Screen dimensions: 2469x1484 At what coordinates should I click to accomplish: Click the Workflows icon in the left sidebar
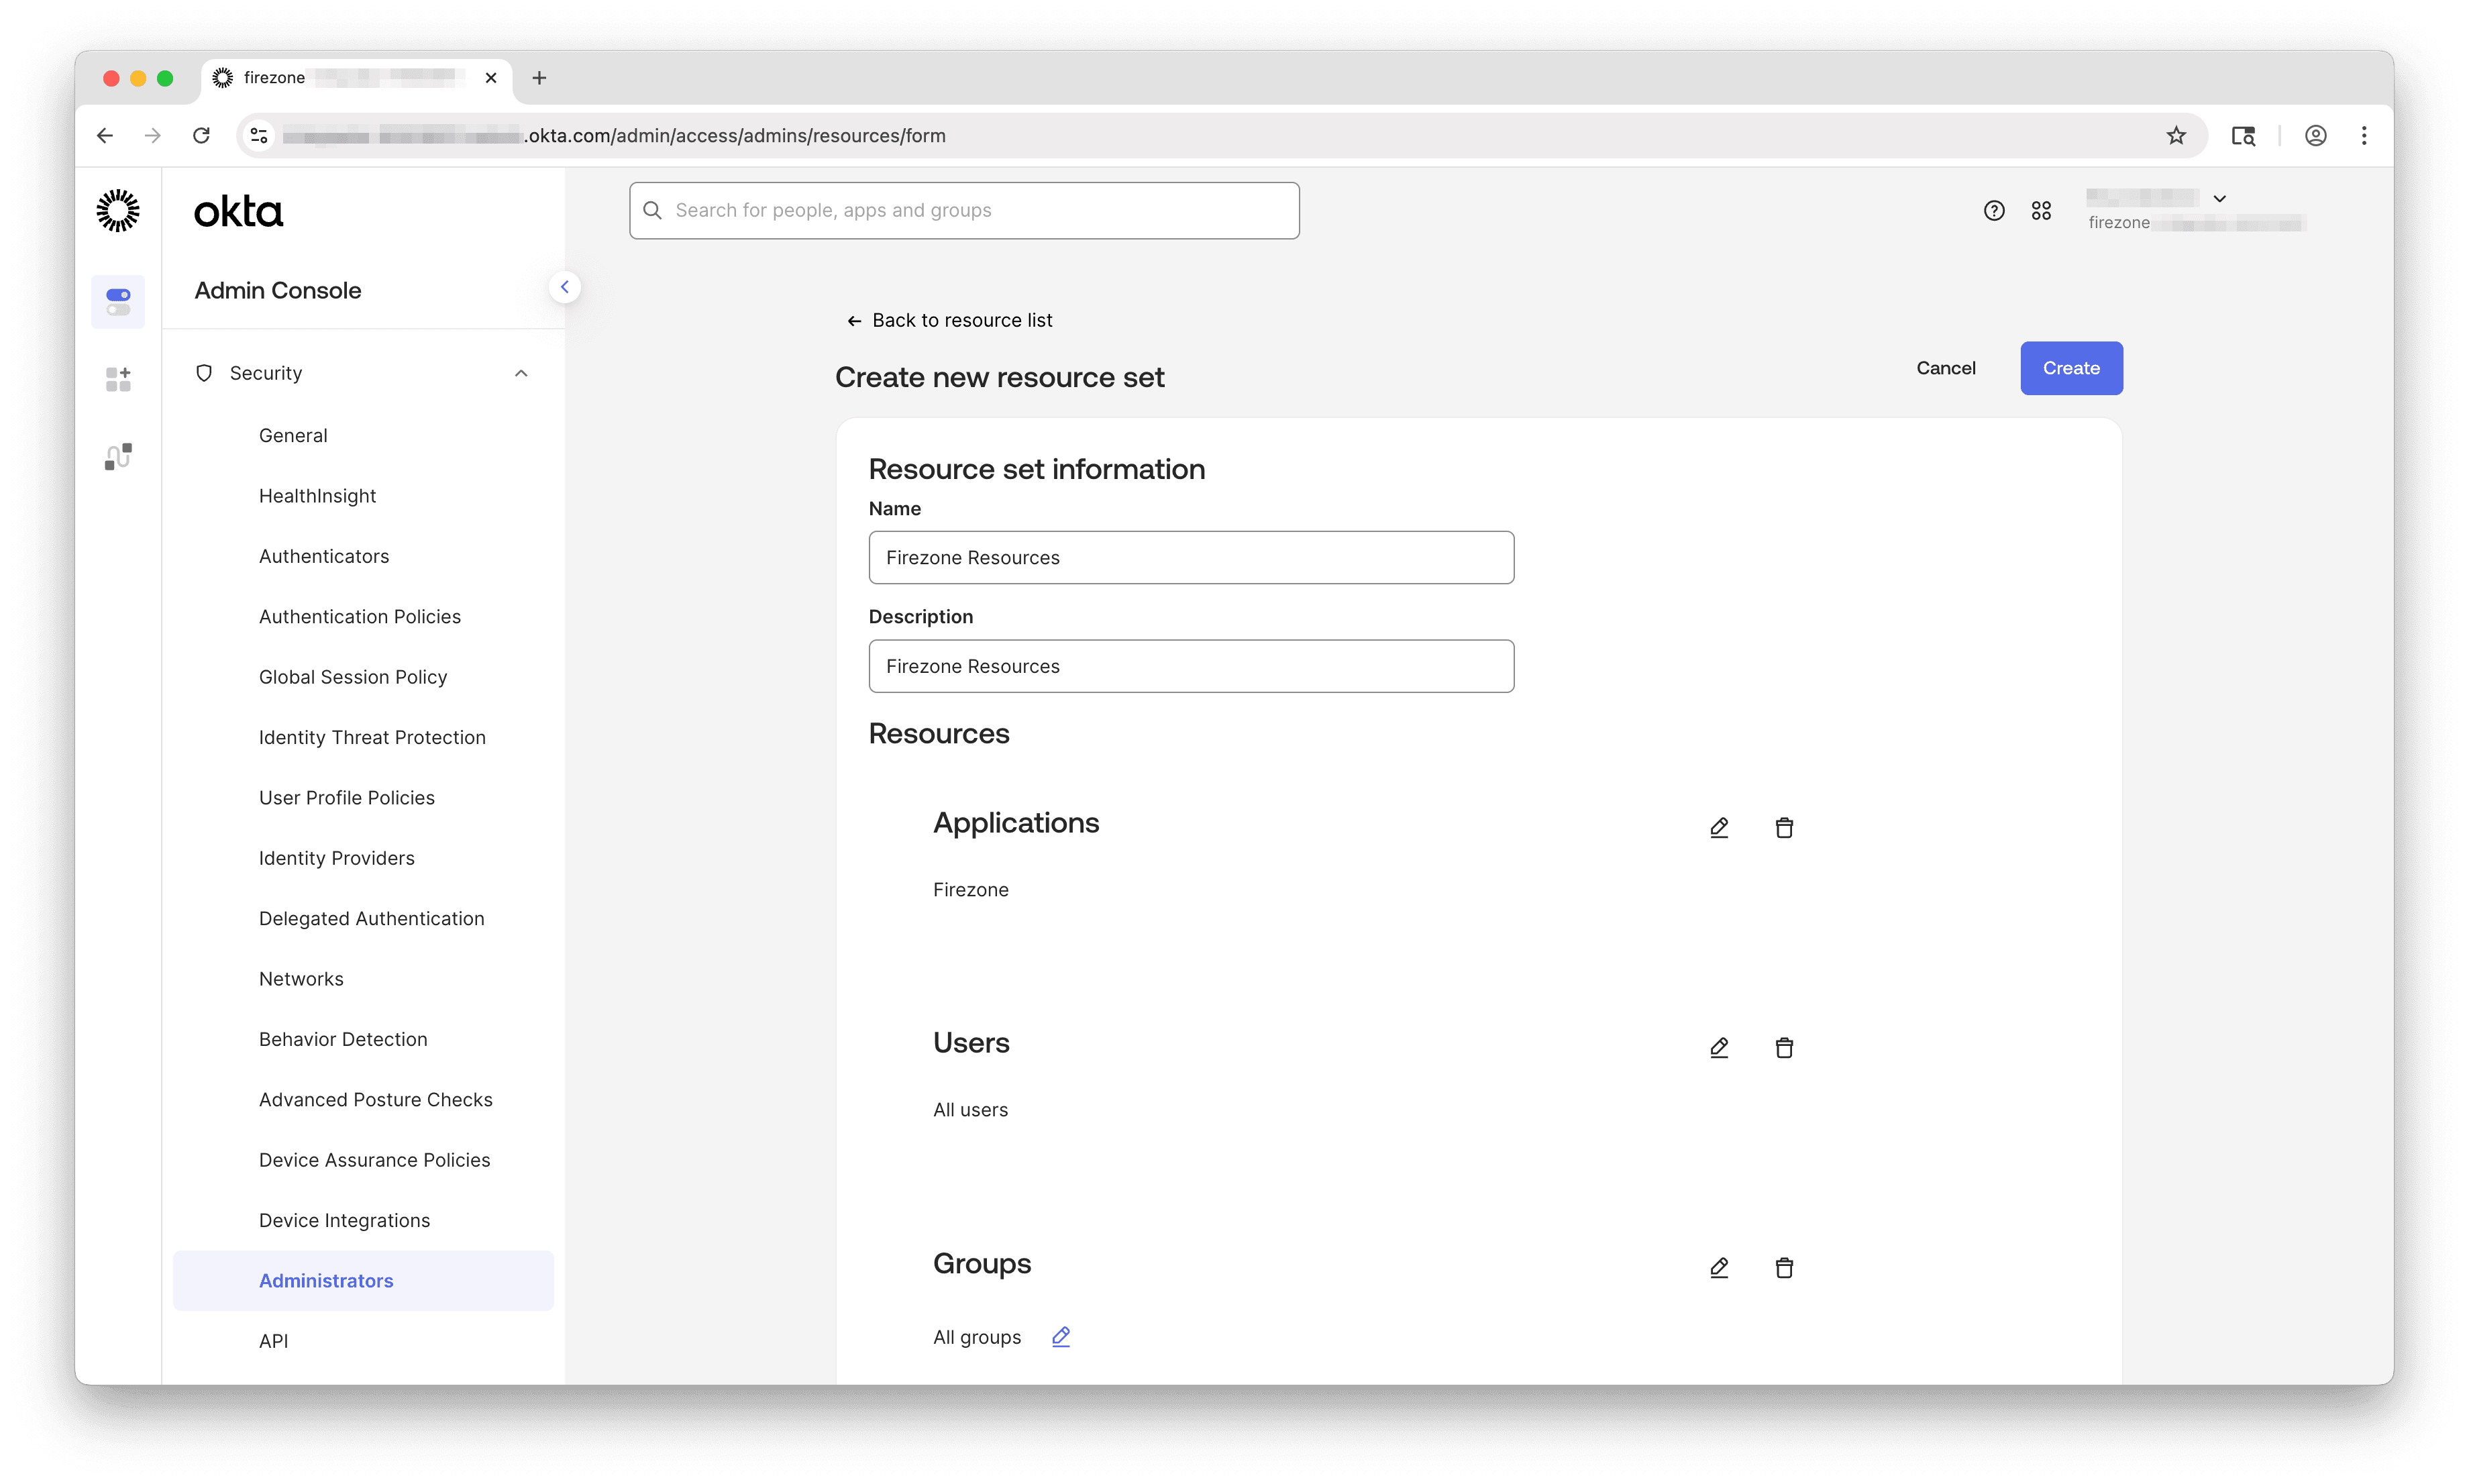point(118,455)
